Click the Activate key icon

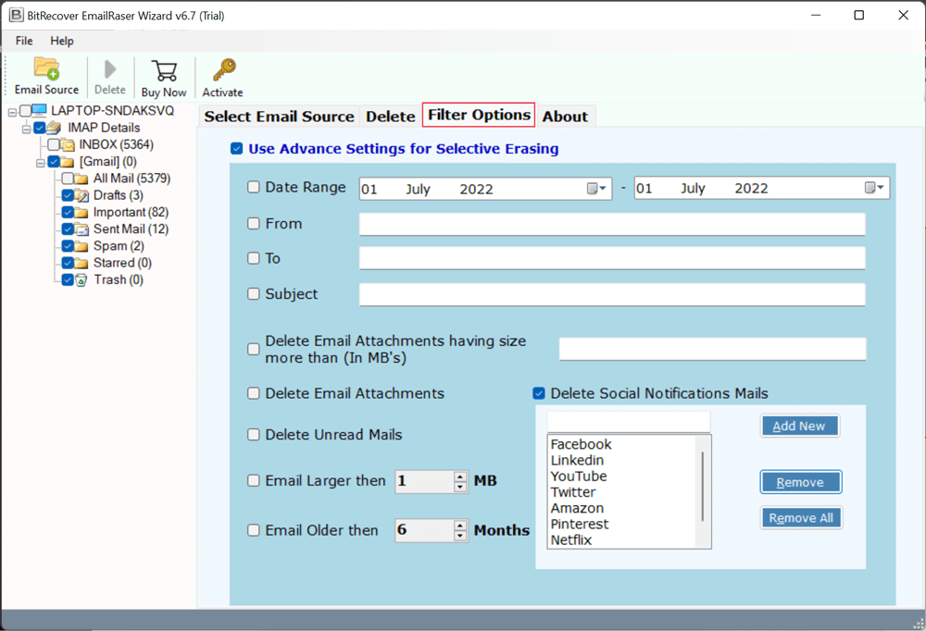point(223,71)
